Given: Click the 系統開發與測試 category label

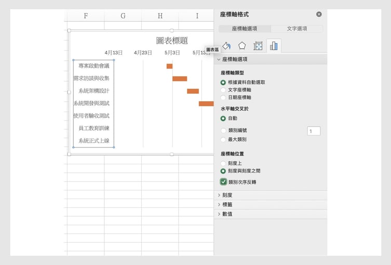Looking at the screenshot, I should 91,103.
